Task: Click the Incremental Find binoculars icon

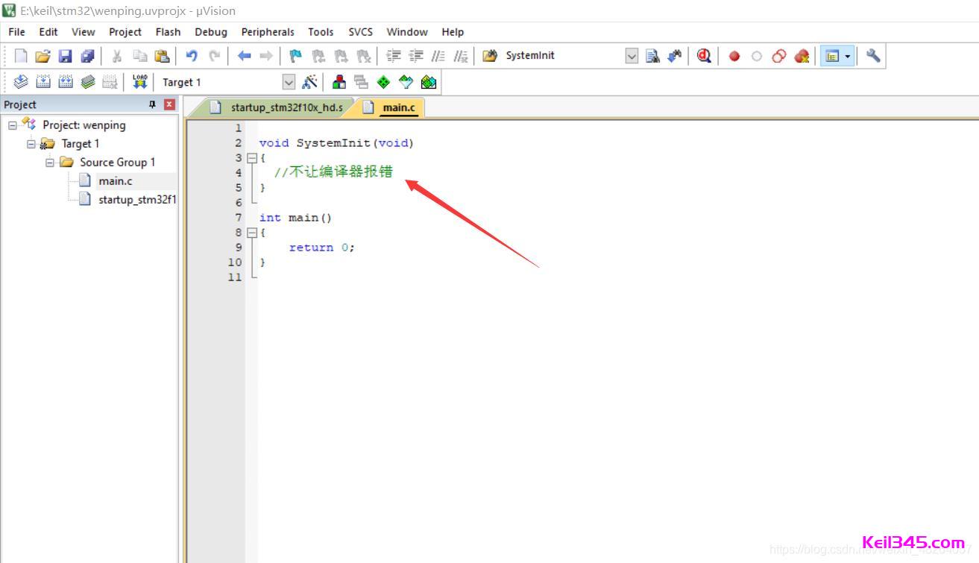Action: 675,56
